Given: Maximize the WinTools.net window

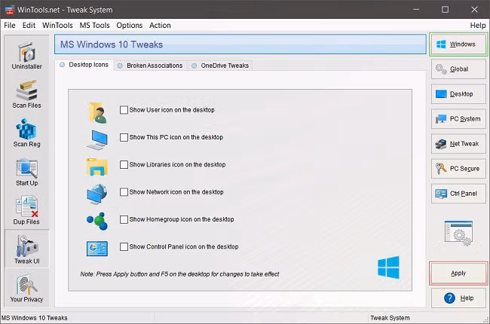Looking at the screenshot, I should point(445,10).
